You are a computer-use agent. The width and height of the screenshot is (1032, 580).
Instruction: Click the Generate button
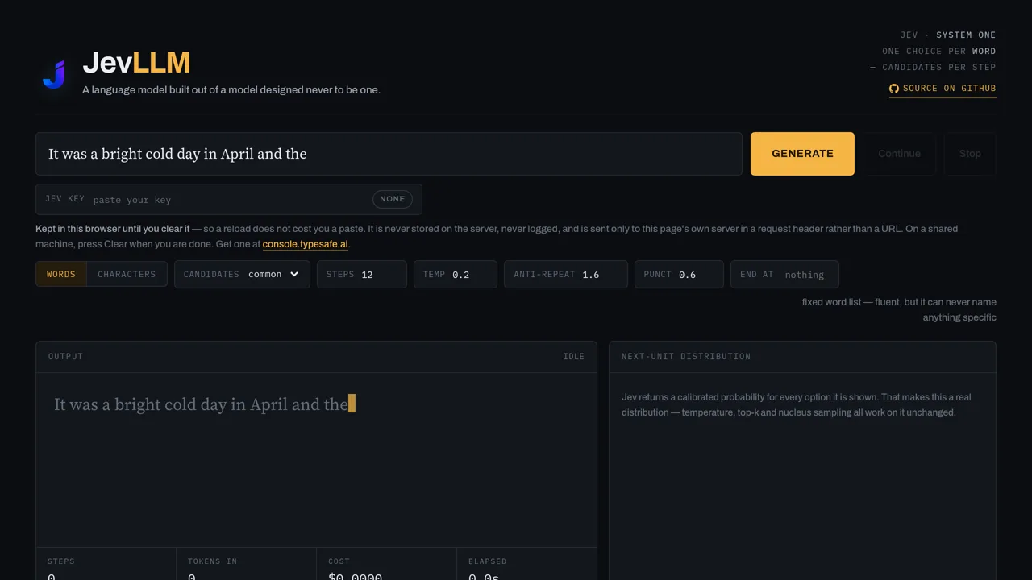802,154
